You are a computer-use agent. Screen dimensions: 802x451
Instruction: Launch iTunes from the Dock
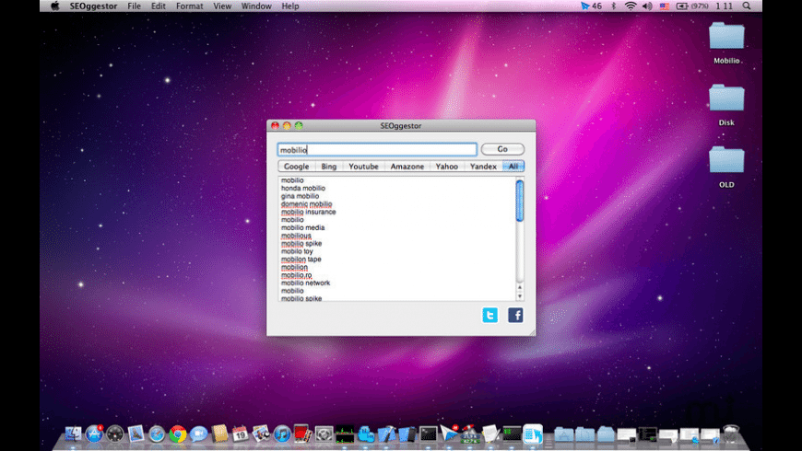(x=282, y=434)
